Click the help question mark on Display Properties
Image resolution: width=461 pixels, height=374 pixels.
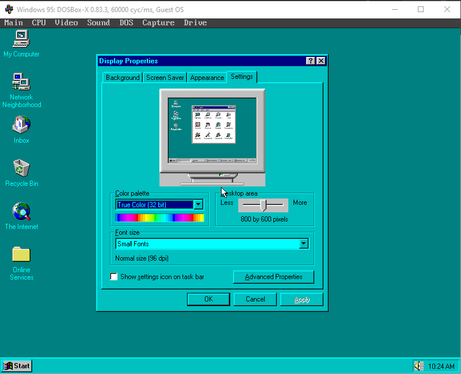click(x=311, y=61)
